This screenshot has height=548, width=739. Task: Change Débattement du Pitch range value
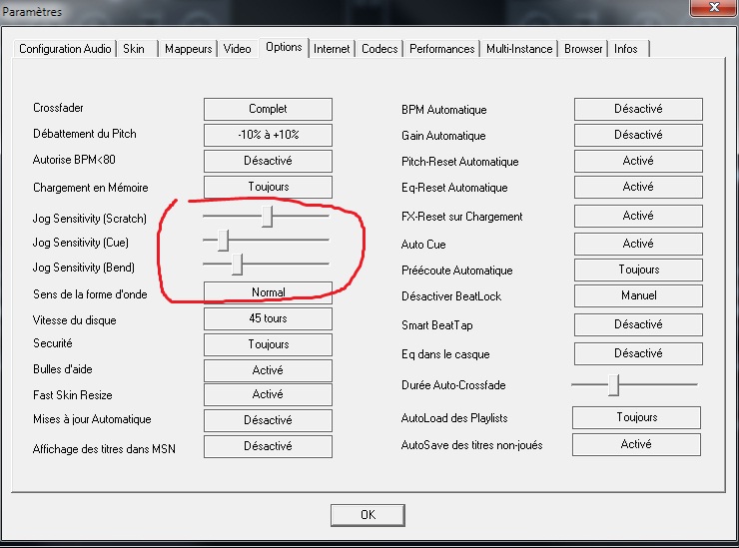point(268,135)
